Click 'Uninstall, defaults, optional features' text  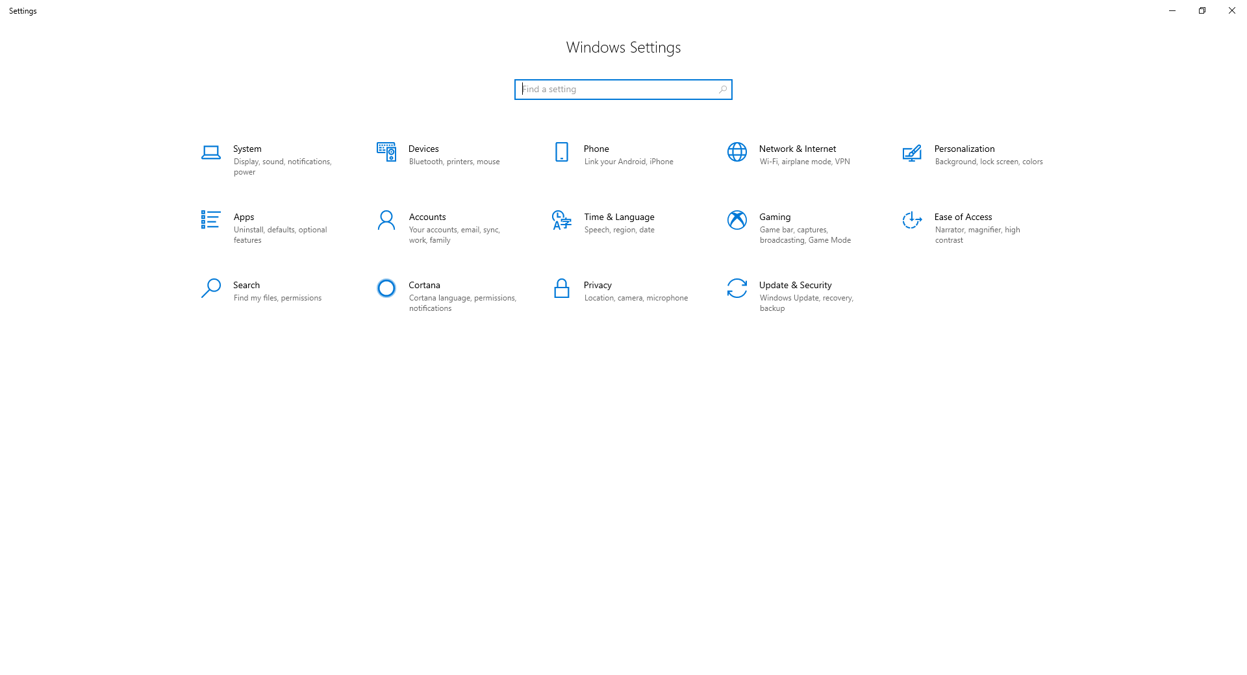pyautogui.click(x=281, y=235)
